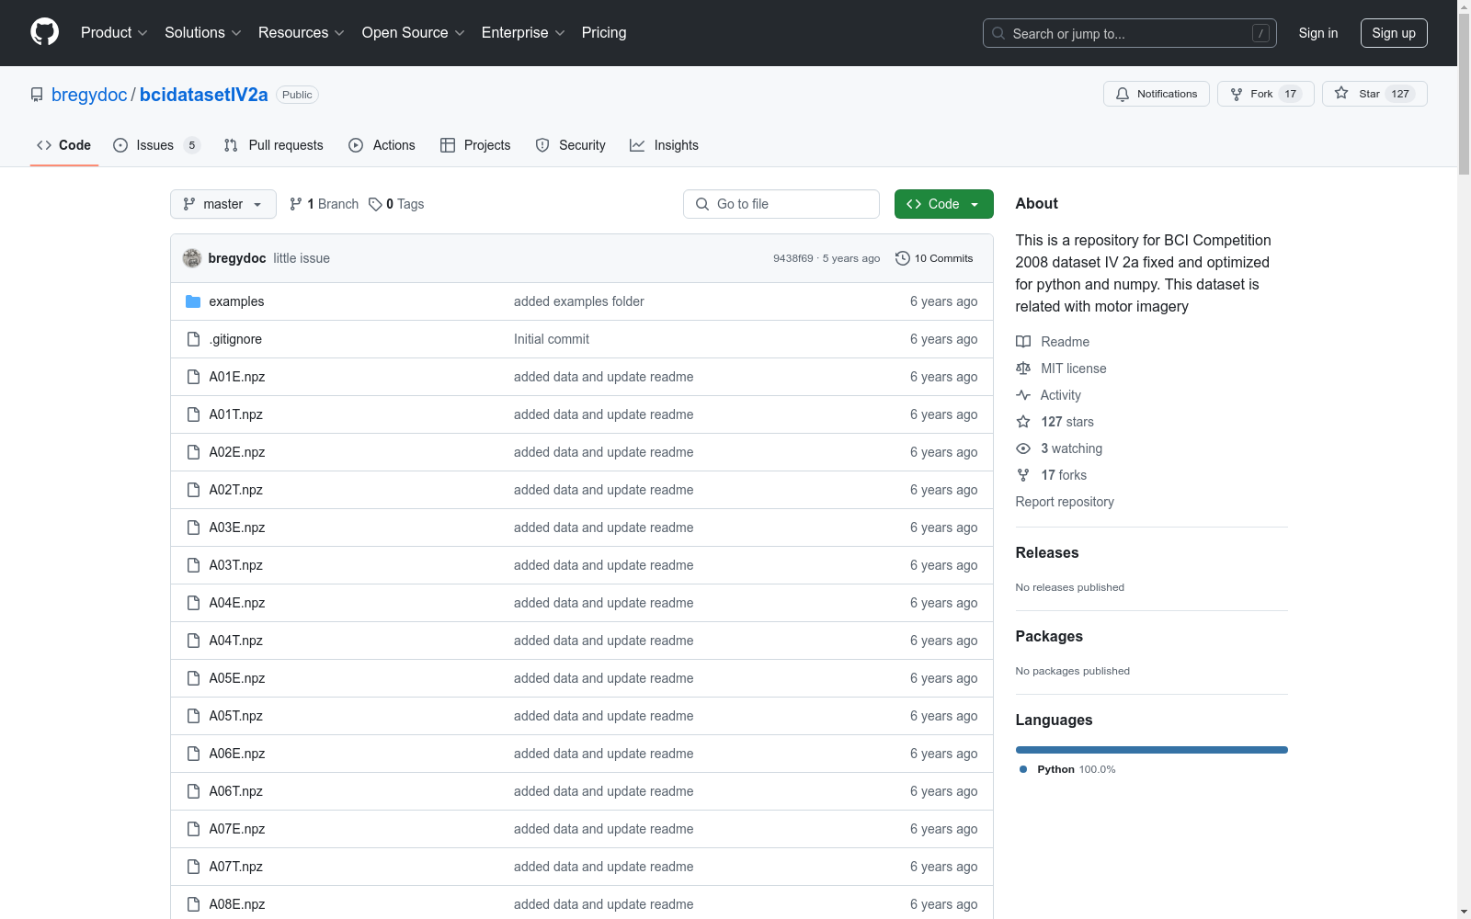Click the stars icon beside 127 stars

[x=1023, y=422]
